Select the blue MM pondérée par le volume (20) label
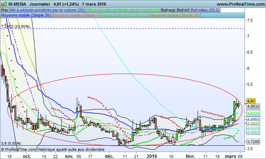This screenshot has width=266, height=159. [47, 10]
